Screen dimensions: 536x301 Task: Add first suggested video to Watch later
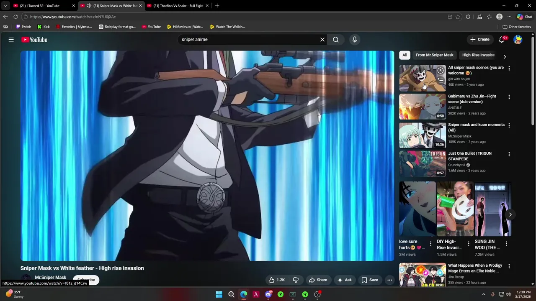click(441, 71)
